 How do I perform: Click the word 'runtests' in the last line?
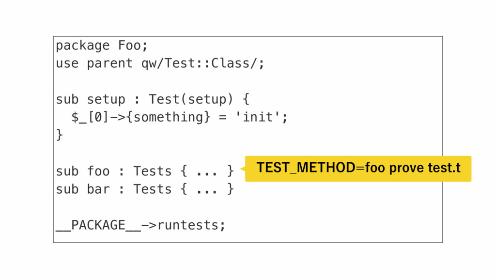[x=188, y=225]
